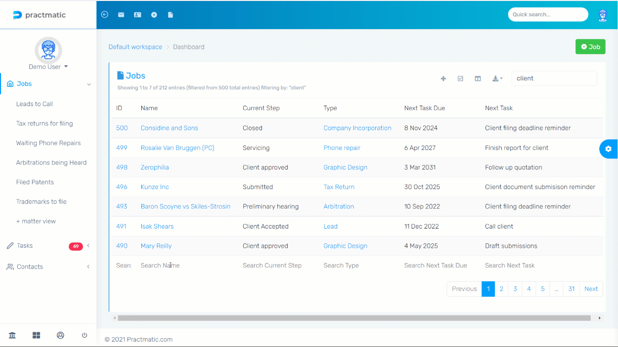Open the download export dropdown
Viewport: 618px width, 347px height.
coord(497,78)
